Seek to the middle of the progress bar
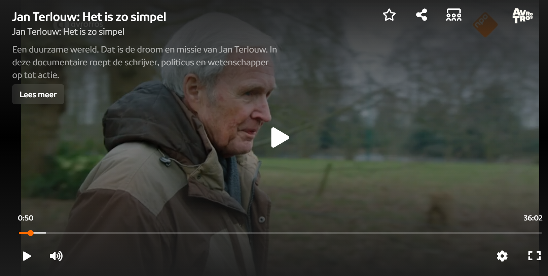548x276 pixels. tap(280, 233)
